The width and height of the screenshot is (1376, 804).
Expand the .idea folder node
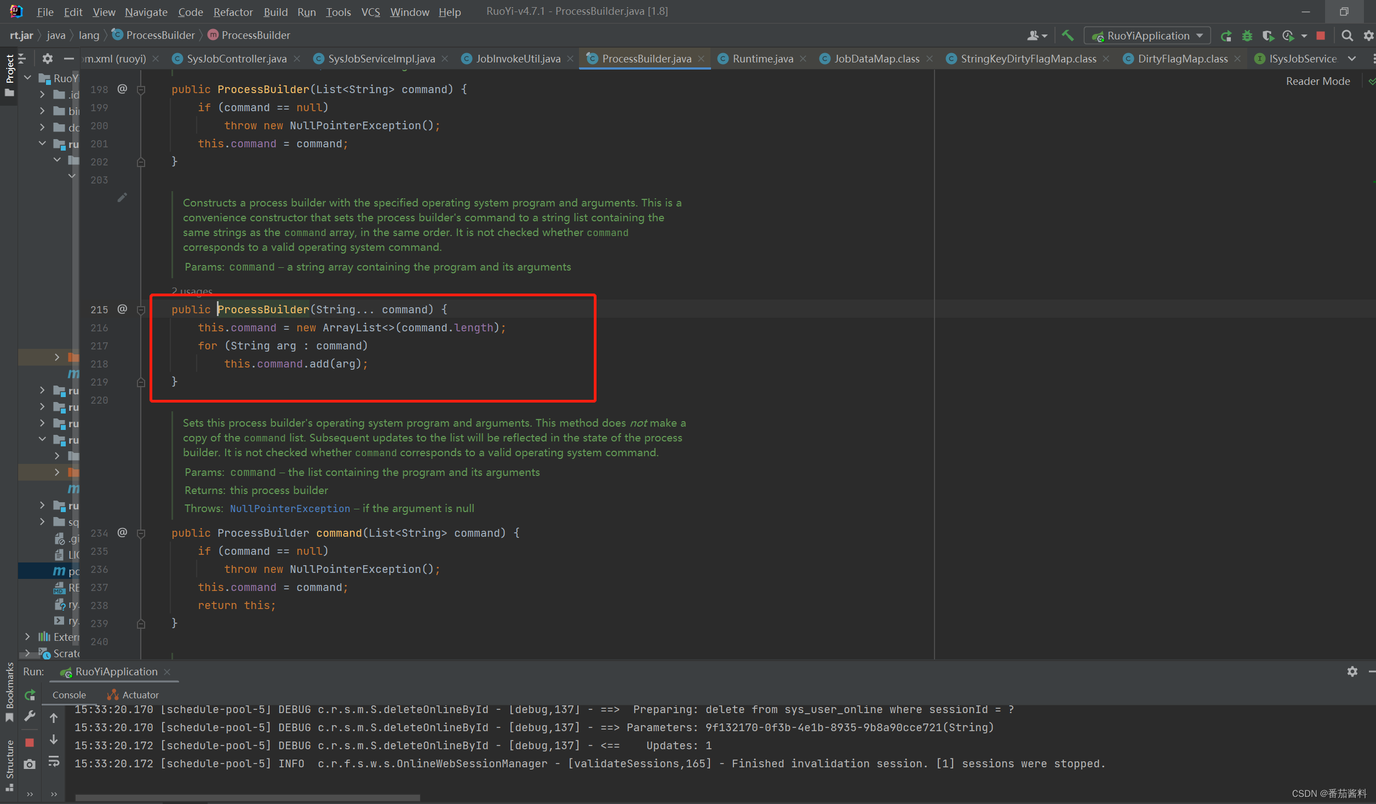42,94
